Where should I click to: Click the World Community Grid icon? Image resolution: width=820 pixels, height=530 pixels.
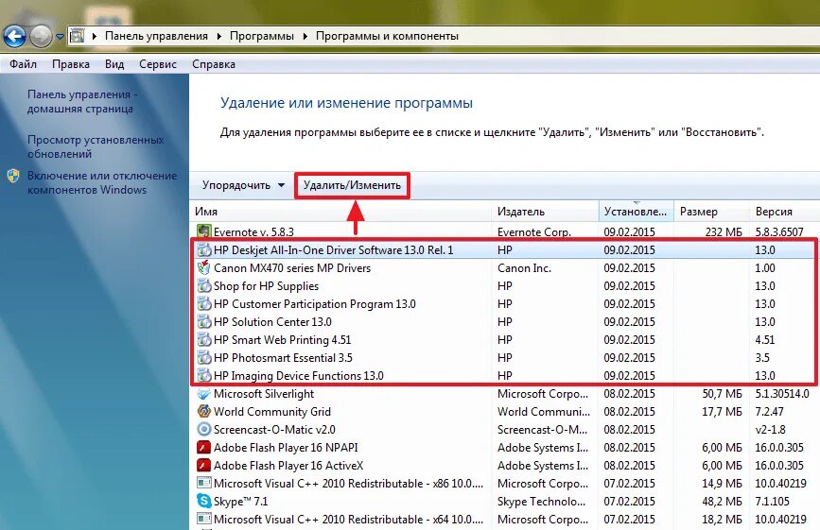tap(204, 412)
